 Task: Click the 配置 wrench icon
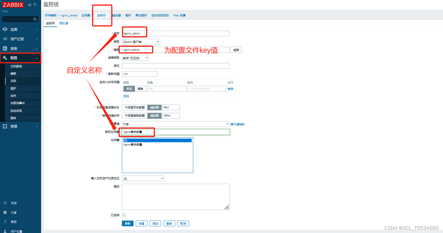coord(5,58)
